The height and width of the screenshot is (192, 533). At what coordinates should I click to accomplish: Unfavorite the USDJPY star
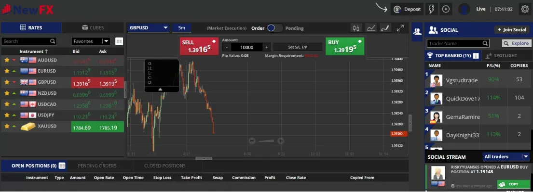[x=6, y=115]
